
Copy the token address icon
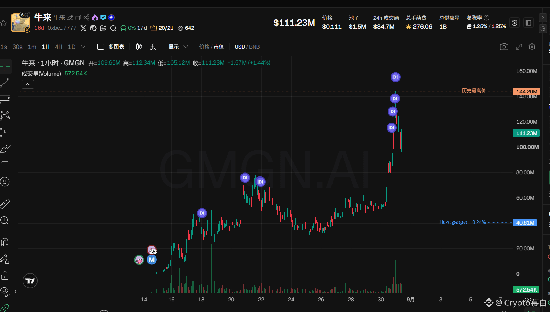tap(79, 17)
